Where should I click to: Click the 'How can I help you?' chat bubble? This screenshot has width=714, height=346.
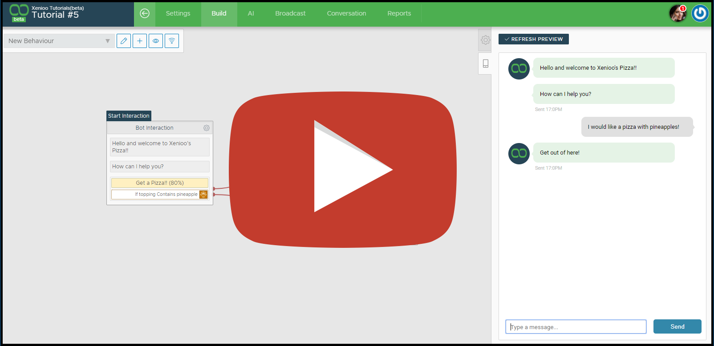(604, 94)
